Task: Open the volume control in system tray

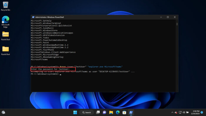Action: click(x=184, y=112)
